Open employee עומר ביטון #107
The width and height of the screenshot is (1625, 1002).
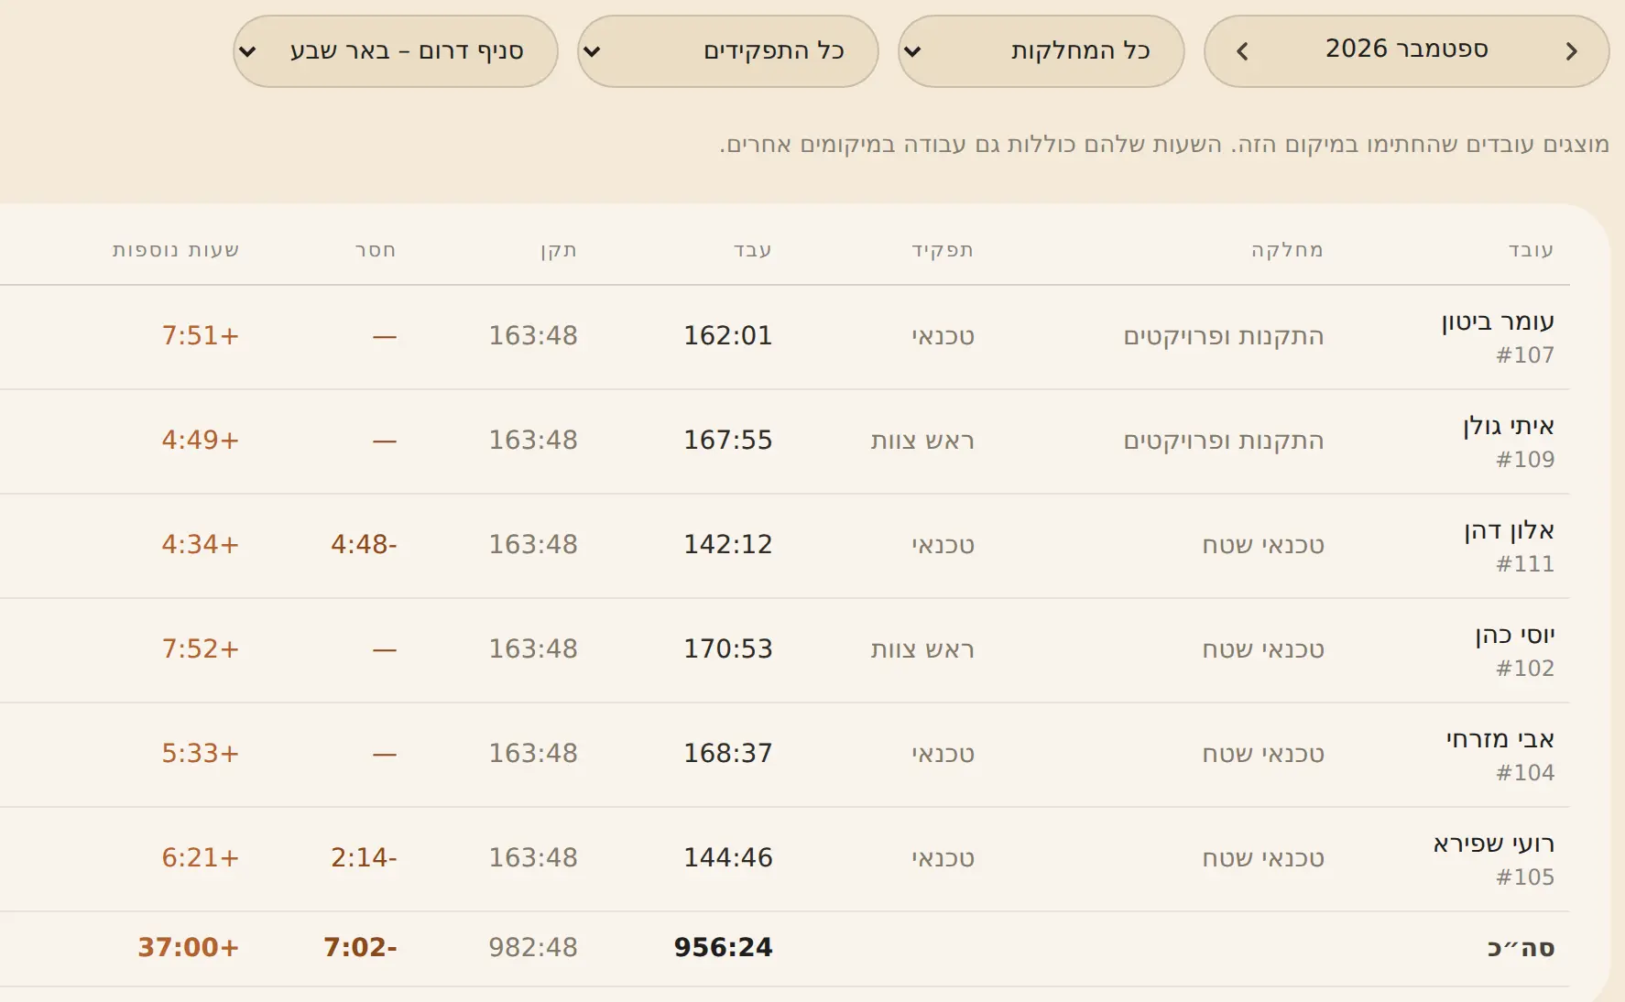pos(1498,337)
